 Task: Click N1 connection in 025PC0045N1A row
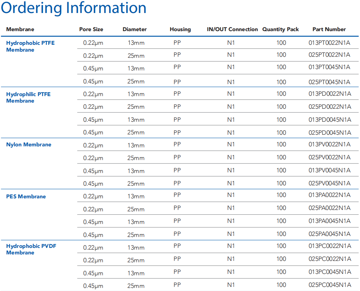231,285
